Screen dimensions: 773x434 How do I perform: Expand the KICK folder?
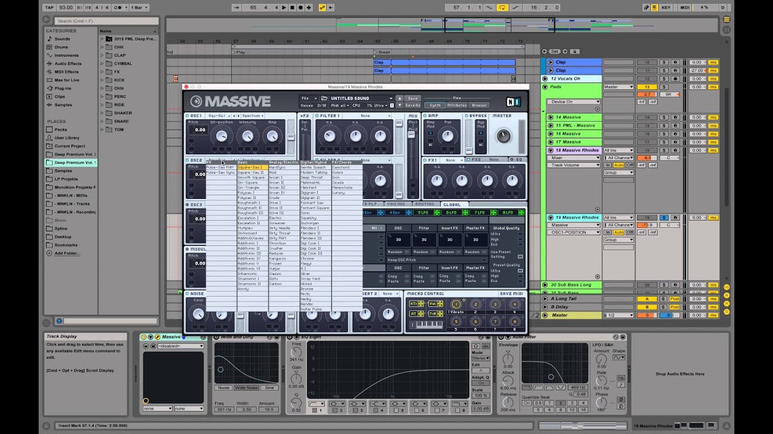coord(102,80)
